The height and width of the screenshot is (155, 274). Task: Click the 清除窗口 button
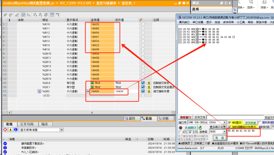pos(186,117)
